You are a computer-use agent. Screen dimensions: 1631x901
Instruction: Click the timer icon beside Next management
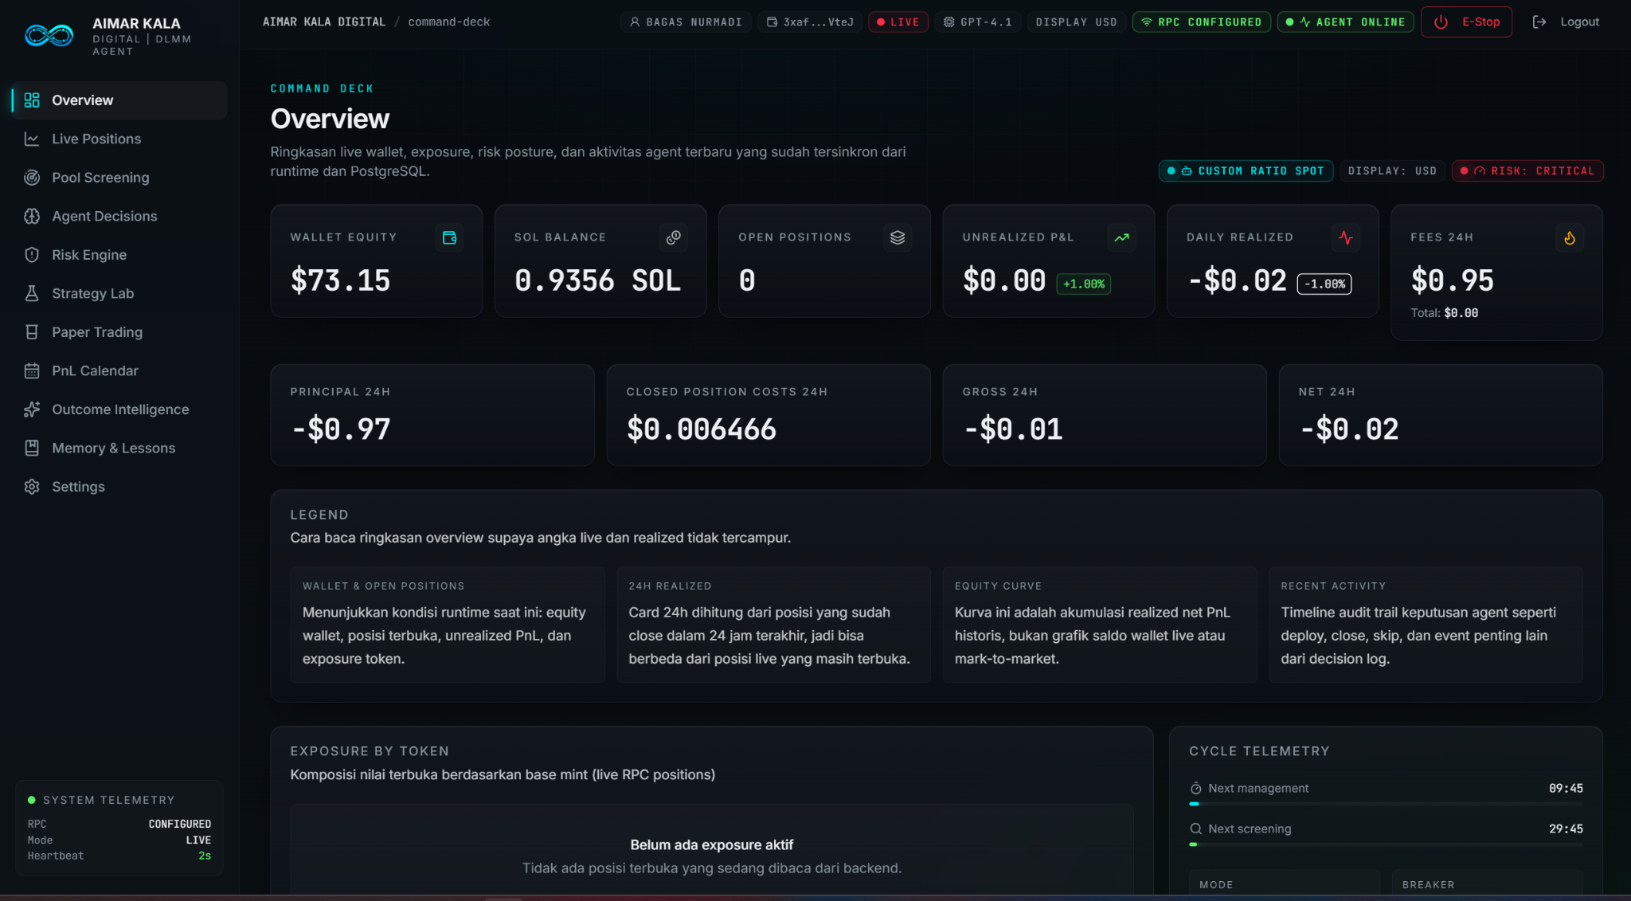(x=1195, y=788)
